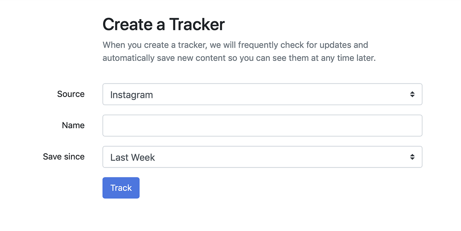461x231 pixels.
Task: Open the Source dropdown showing Instagram
Action: (x=262, y=94)
